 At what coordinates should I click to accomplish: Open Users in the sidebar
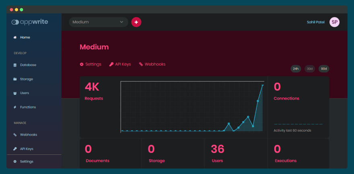pyautogui.click(x=25, y=93)
